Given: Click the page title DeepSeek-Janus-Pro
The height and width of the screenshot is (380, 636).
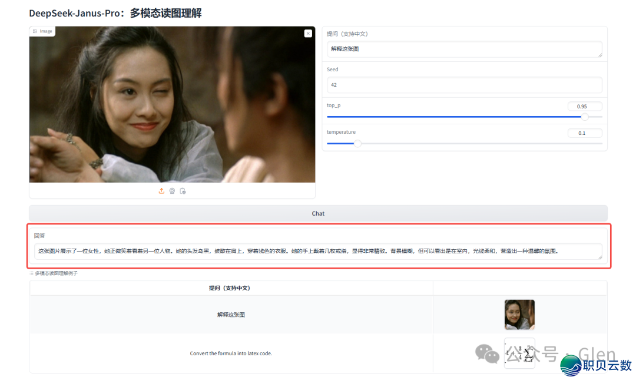Looking at the screenshot, I should click(115, 14).
